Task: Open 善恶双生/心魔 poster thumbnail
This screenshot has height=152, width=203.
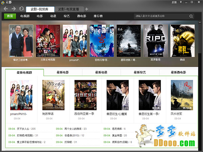Action: (x=117, y=95)
